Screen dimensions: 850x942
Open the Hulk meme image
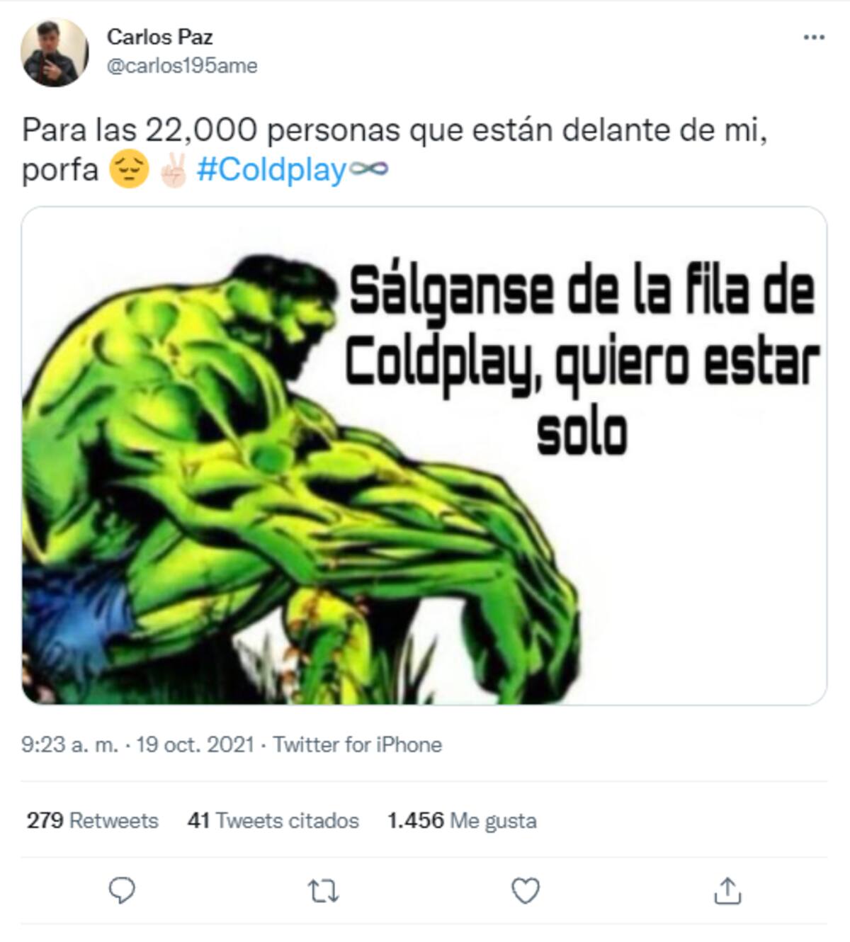(x=424, y=455)
